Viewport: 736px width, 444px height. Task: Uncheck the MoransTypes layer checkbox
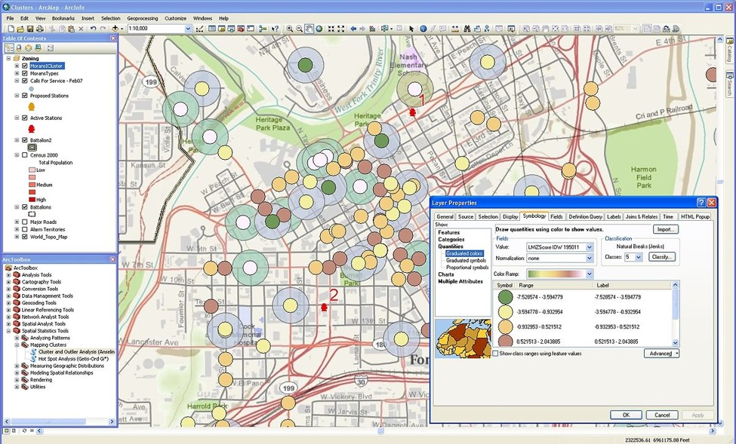point(25,74)
